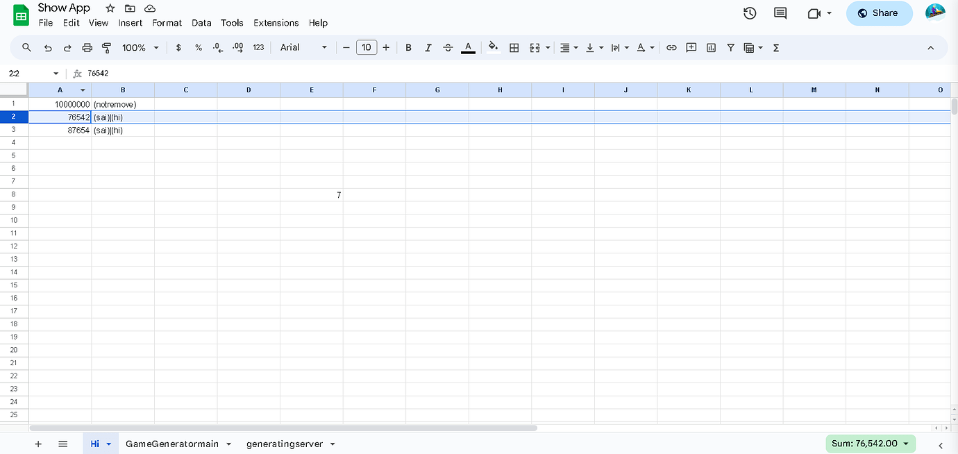The height and width of the screenshot is (454, 958).
Task: Insert a function with the sigma icon
Action: [775, 47]
